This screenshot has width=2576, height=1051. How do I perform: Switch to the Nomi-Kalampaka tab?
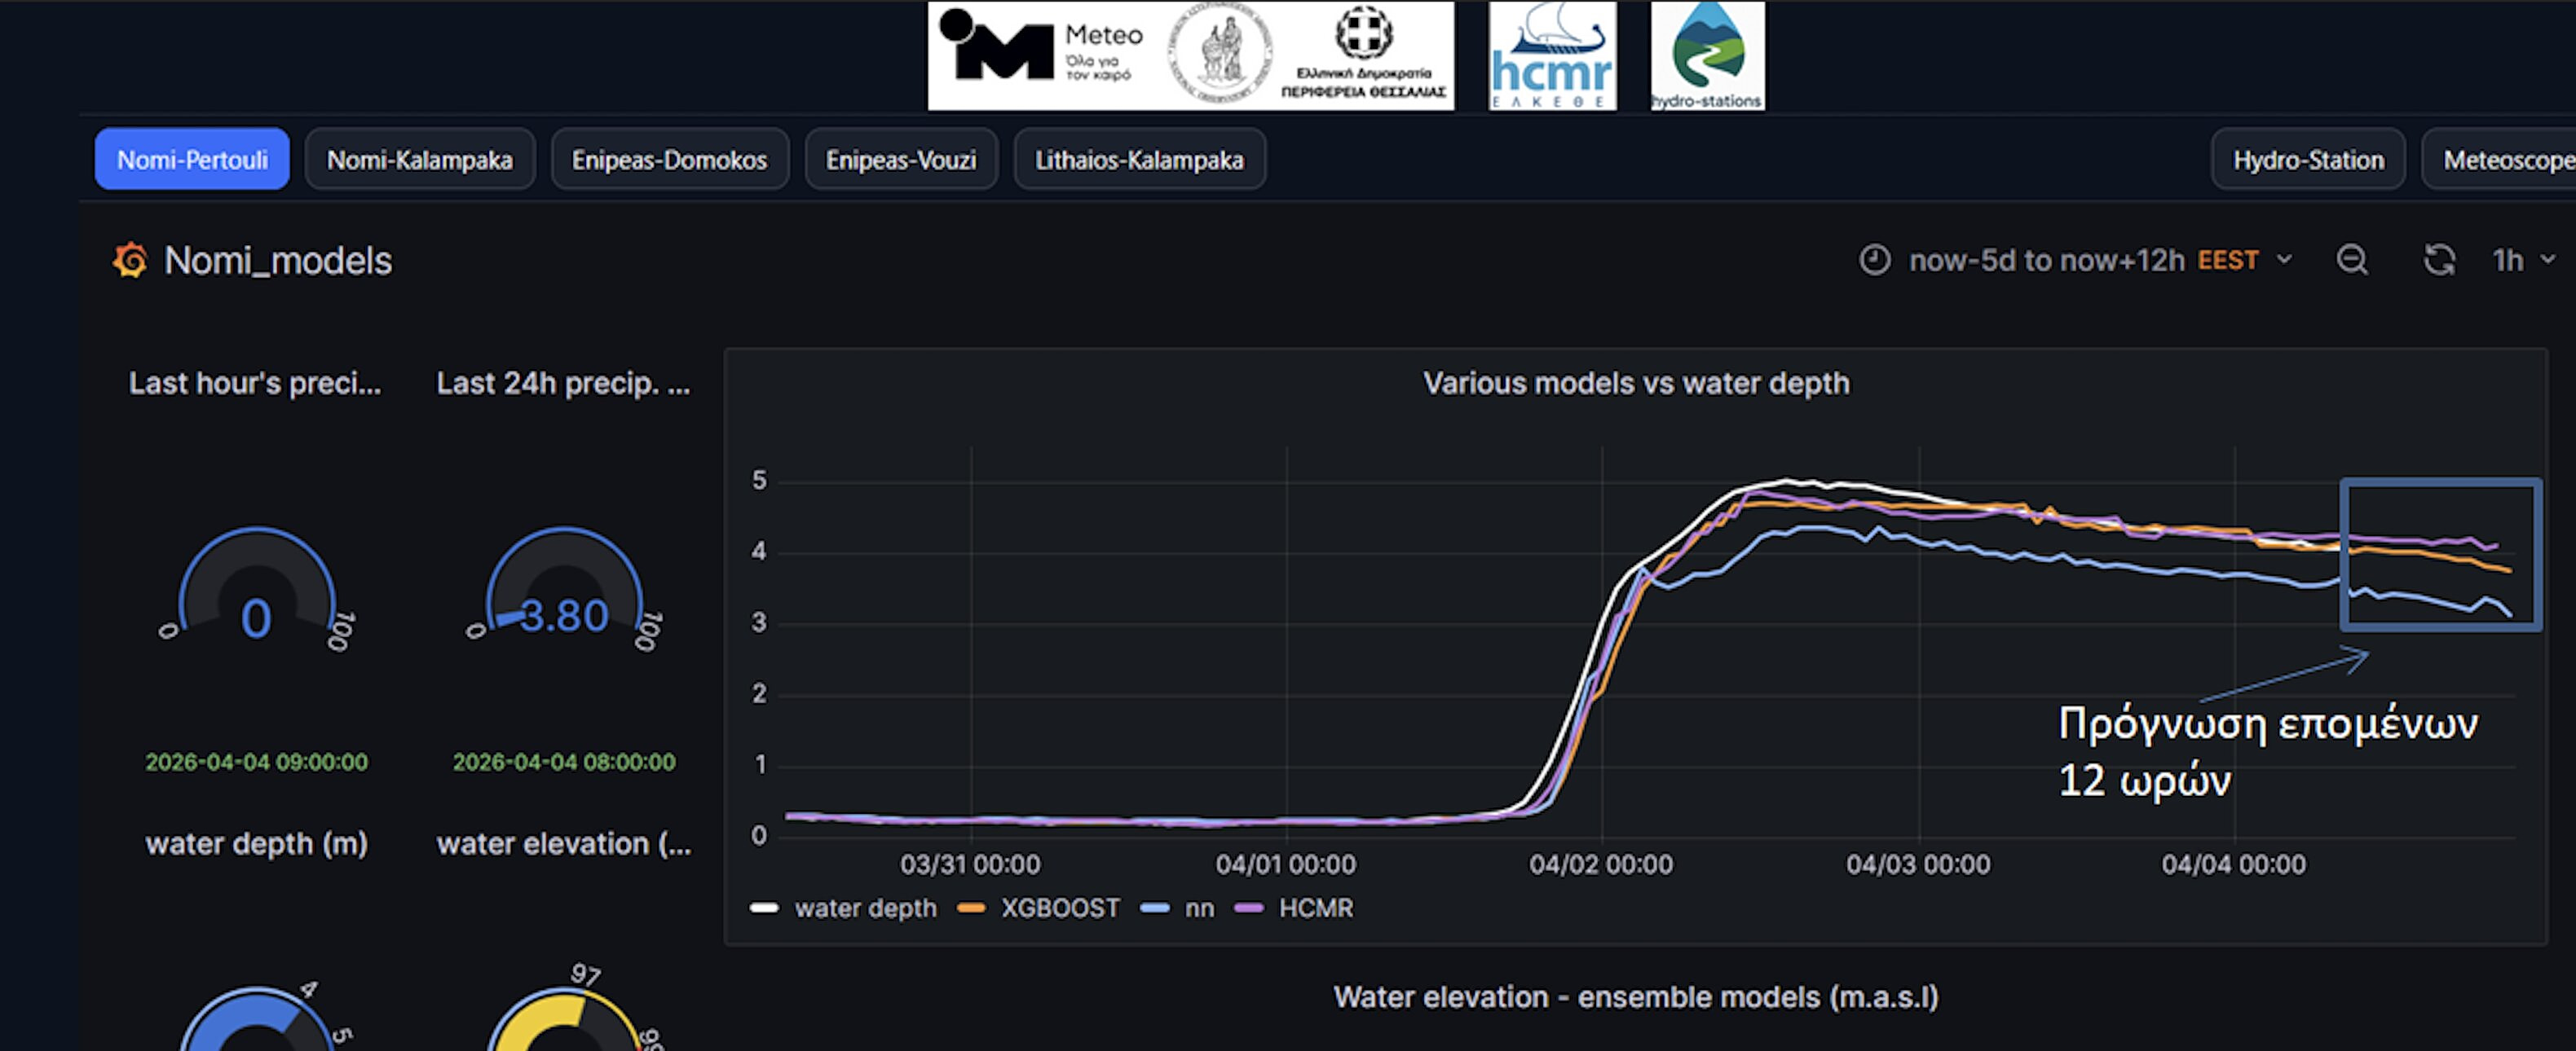(419, 160)
